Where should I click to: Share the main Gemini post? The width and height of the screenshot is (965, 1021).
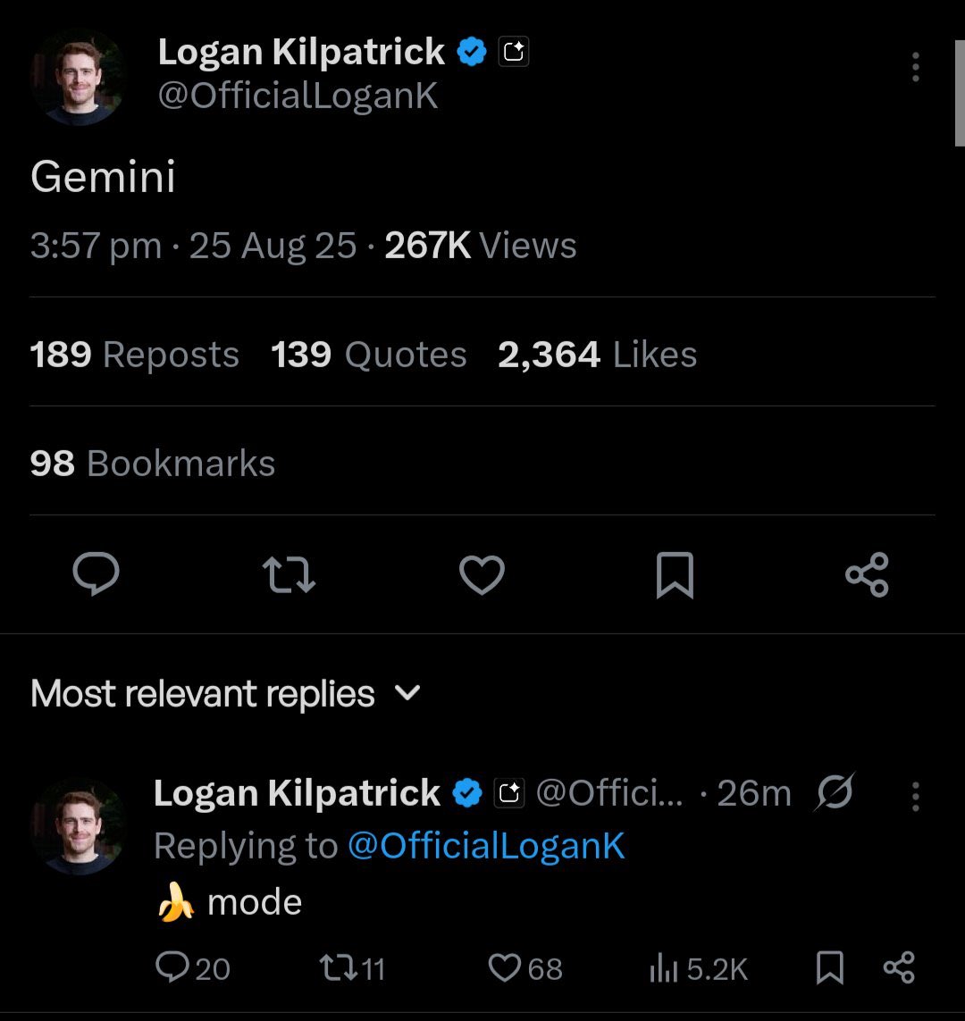[867, 574]
